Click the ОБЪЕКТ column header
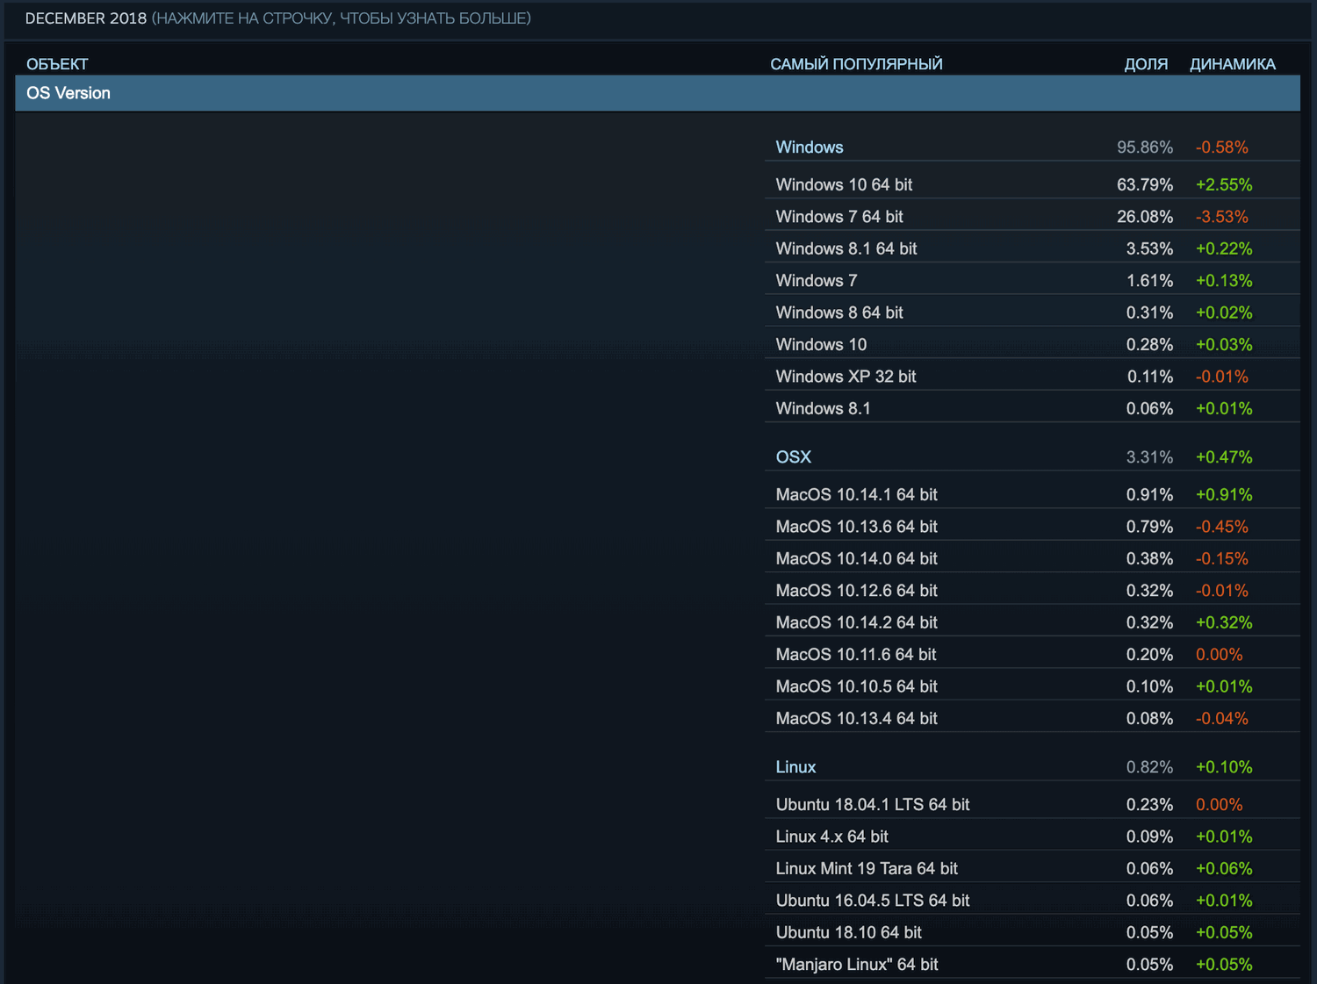 [57, 63]
